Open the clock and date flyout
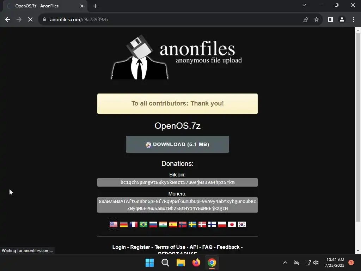This screenshot has width=361, height=271. pyautogui.click(x=335, y=263)
